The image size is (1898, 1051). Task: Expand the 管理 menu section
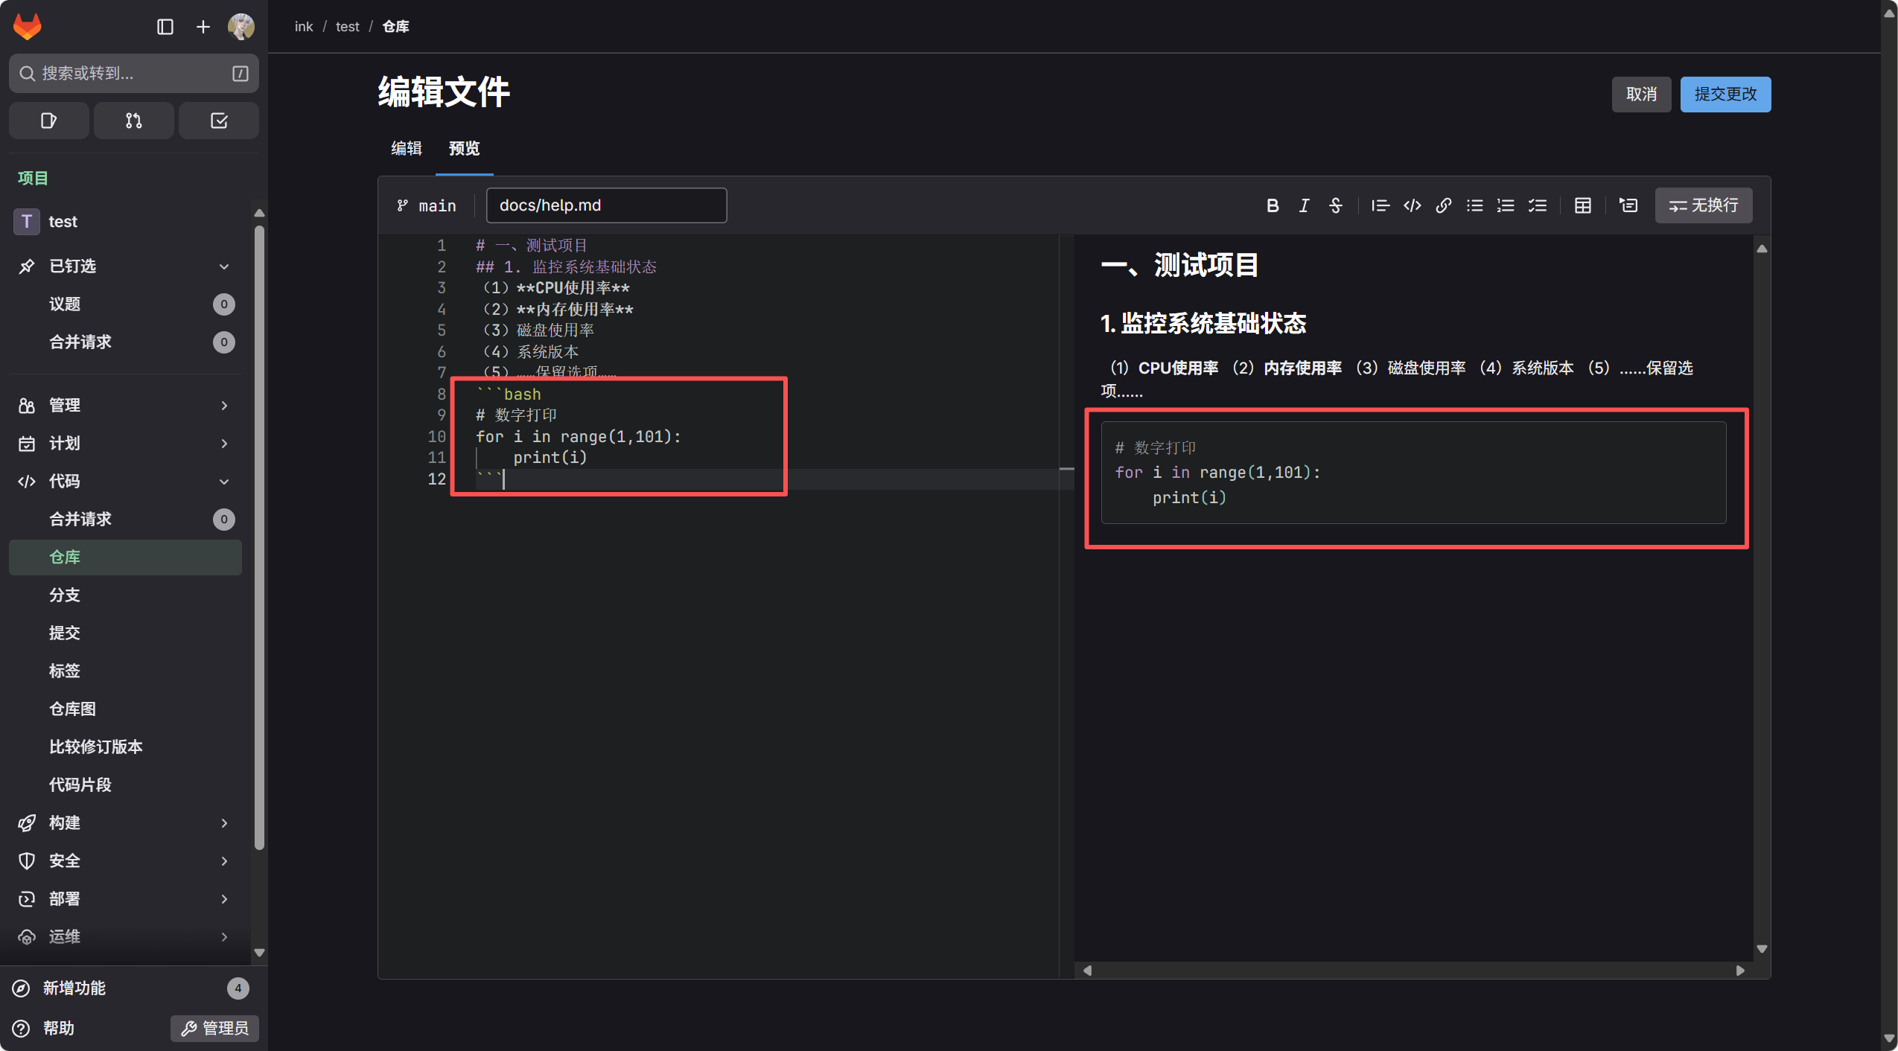click(x=223, y=406)
